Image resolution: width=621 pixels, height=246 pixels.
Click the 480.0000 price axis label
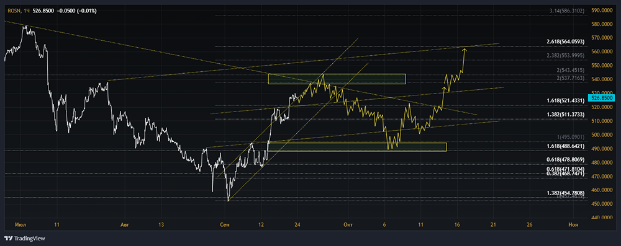(602, 162)
